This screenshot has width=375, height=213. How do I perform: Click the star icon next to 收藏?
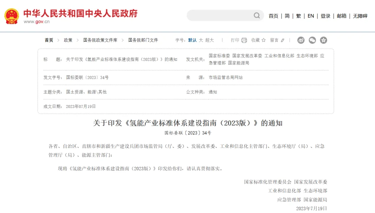(264, 40)
